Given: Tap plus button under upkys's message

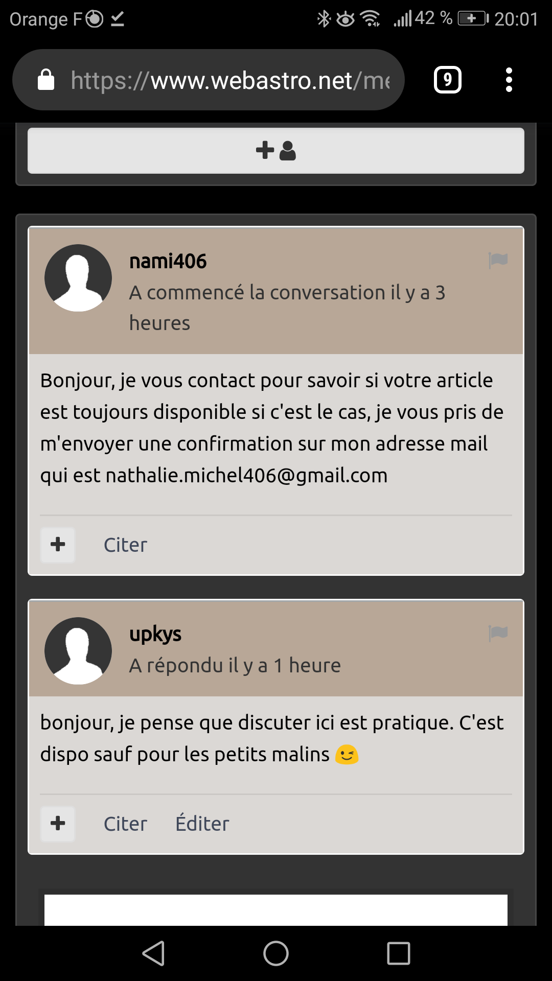Looking at the screenshot, I should (58, 824).
